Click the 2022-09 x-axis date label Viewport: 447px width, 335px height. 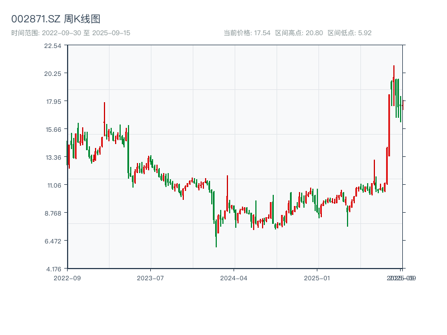click(x=67, y=277)
